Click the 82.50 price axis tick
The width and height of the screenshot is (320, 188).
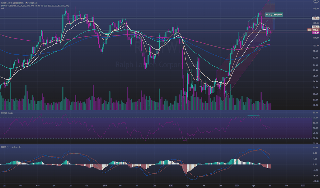coord(316,70)
